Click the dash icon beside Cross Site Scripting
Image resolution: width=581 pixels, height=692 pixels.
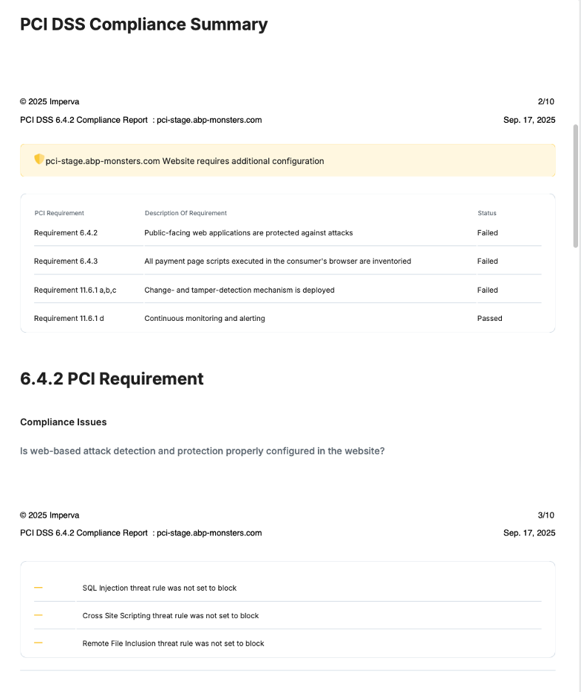click(38, 615)
